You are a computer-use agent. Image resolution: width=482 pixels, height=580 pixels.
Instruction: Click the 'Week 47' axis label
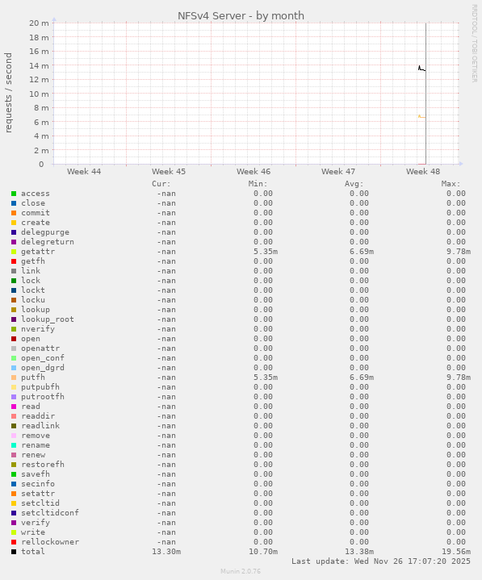(x=338, y=172)
